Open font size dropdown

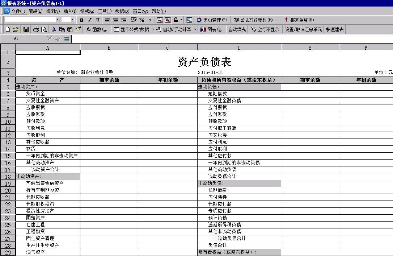(72, 20)
